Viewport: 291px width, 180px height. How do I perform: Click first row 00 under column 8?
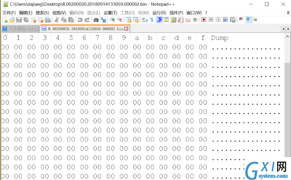click(x=110, y=47)
